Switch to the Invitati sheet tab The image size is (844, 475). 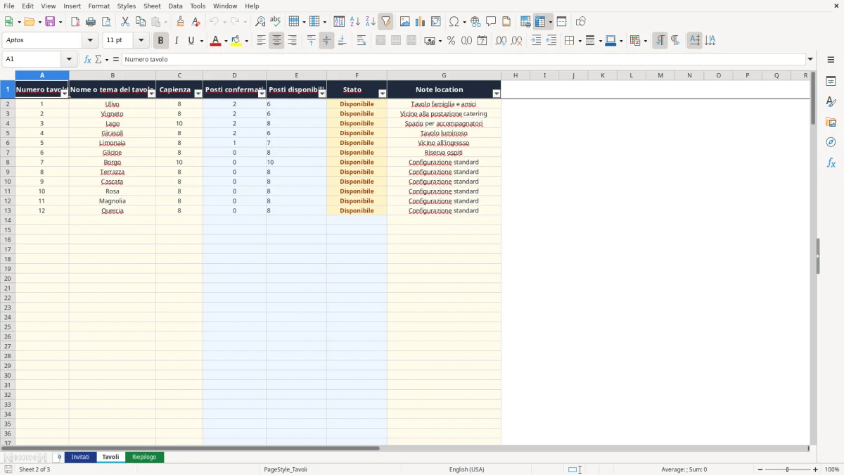(x=80, y=457)
